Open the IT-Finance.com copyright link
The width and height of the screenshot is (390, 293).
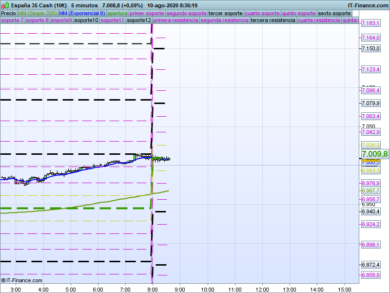click(x=21, y=280)
